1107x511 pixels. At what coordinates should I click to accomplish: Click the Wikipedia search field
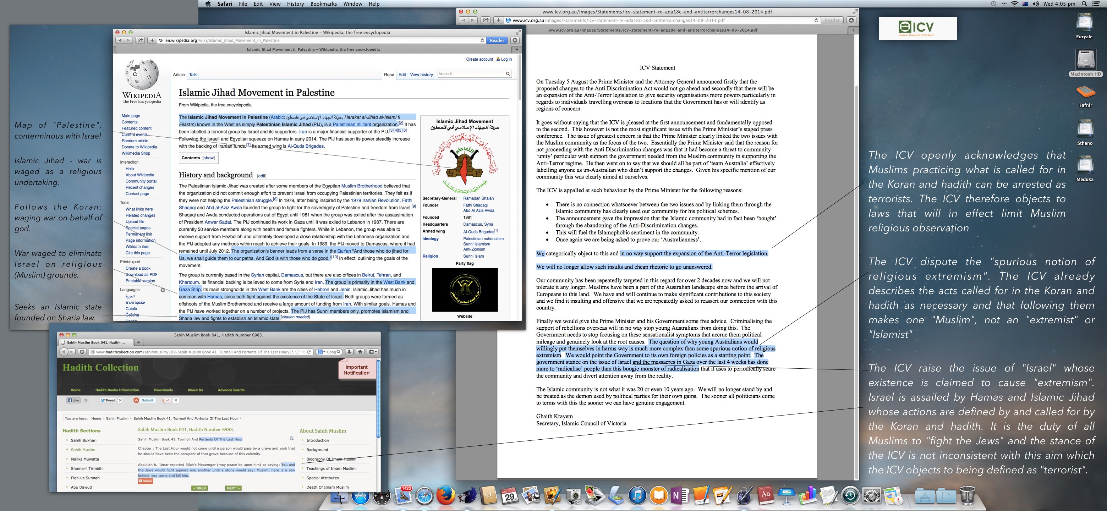click(x=474, y=74)
